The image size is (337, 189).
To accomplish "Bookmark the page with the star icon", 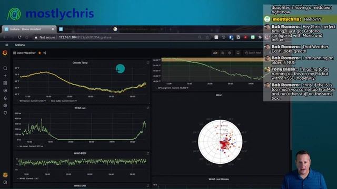I will pyautogui.click(x=207, y=37).
